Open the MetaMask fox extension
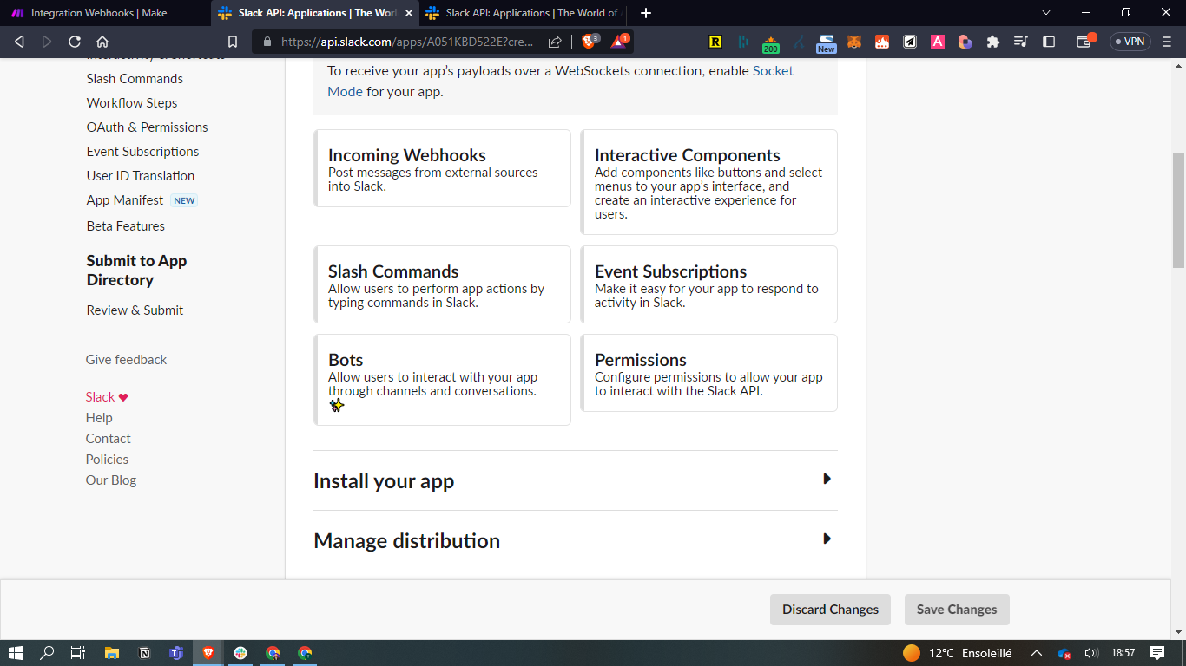 click(x=854, y=42)
